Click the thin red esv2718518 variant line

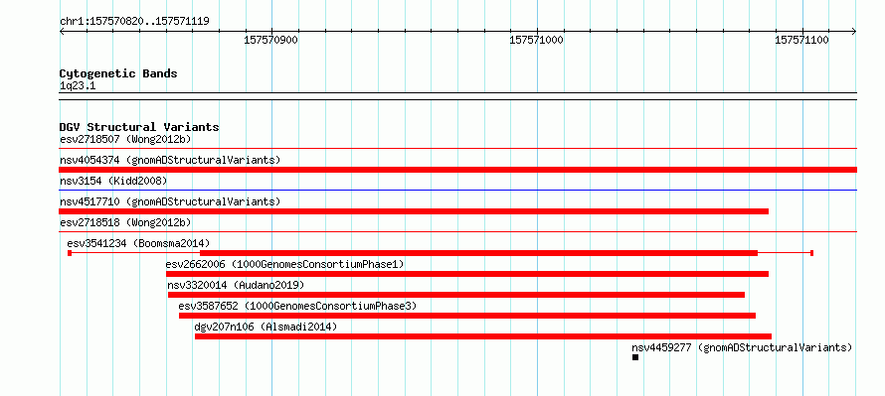457,232
